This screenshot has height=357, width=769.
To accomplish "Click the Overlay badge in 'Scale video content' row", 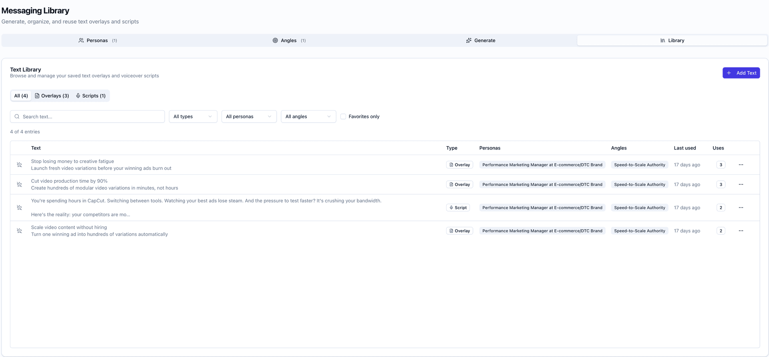I will click(459, 231).
